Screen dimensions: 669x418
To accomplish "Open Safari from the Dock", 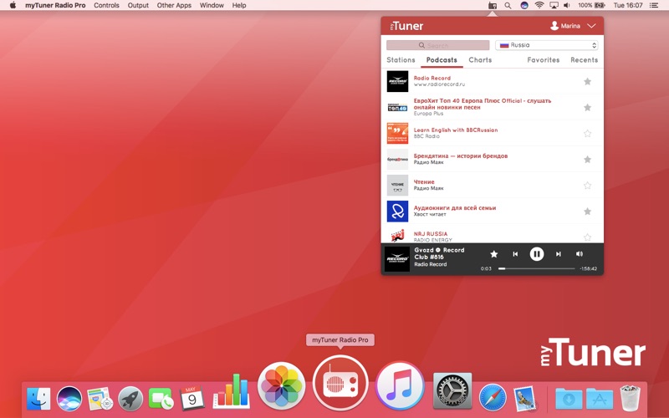I will point(493,398).
